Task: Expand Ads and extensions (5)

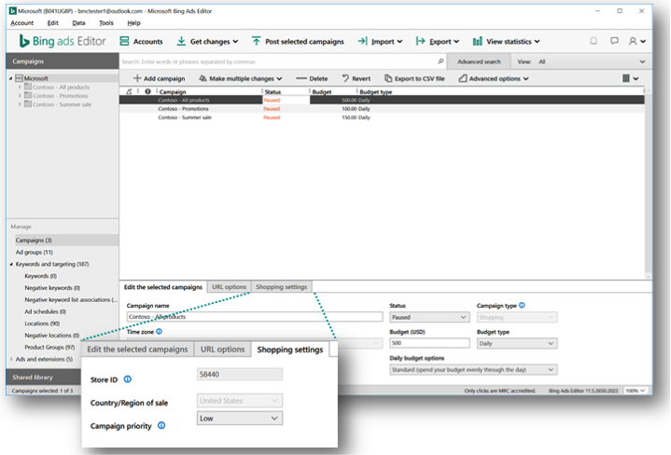Action: [x=11, y=359]
